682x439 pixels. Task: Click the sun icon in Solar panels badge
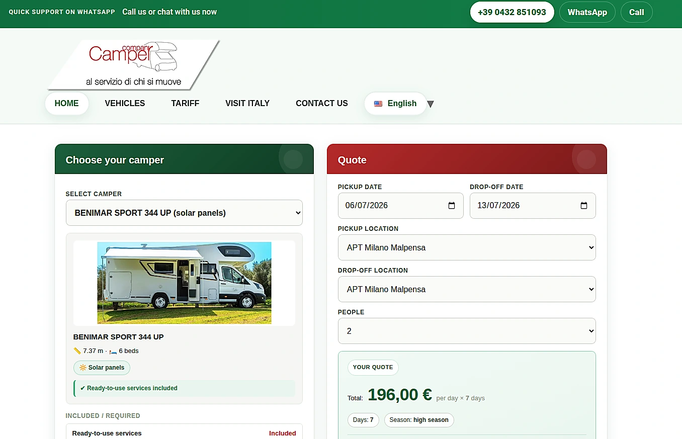coord(83,368)
